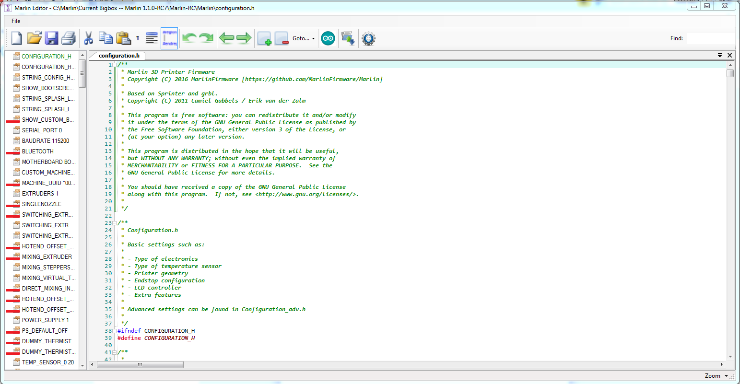
Task: Navigate back with green left arrow
Action: point(226,38)
